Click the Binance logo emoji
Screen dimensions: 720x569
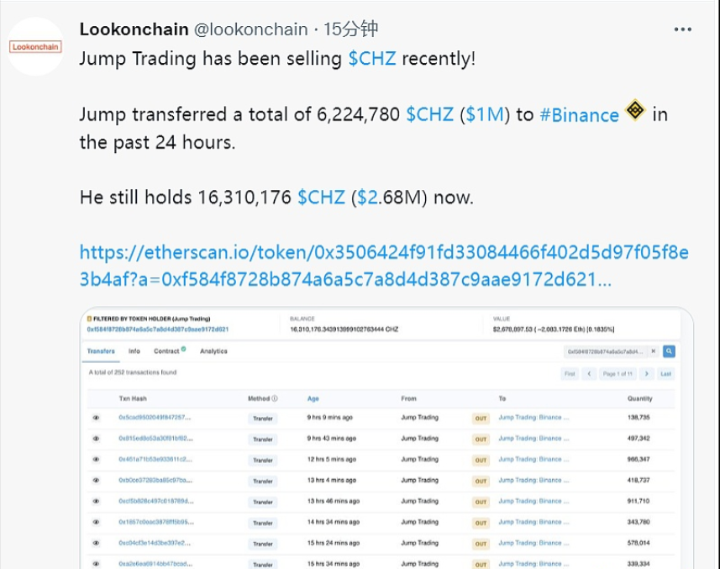click(635, 112)
